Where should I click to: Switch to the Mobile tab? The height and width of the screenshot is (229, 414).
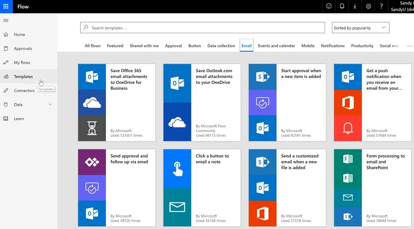click(x=308, y=46)
